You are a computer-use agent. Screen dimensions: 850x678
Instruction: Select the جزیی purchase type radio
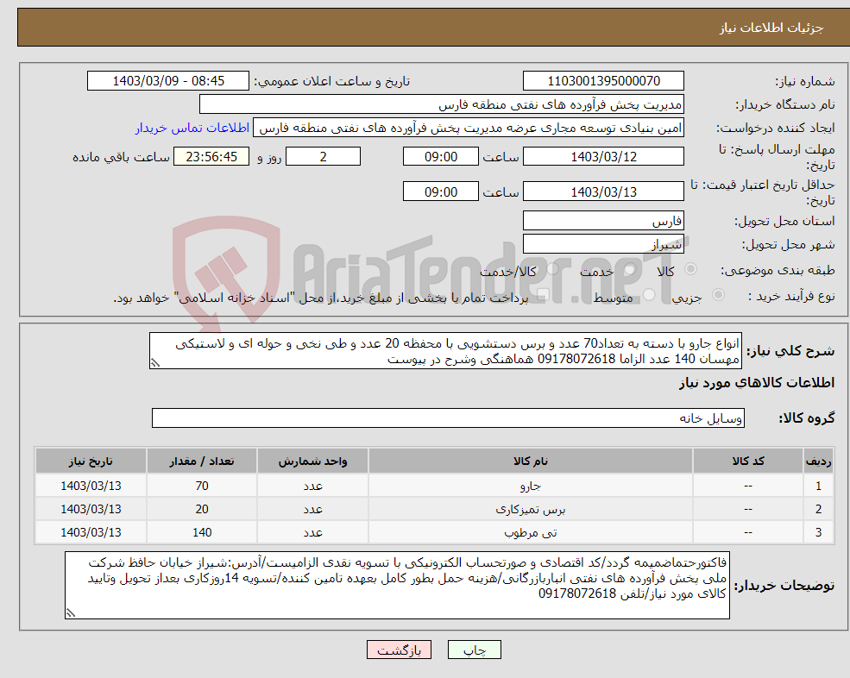(718, 295)
